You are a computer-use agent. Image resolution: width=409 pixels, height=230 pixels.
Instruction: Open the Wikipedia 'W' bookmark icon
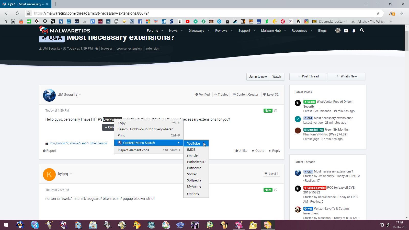pos(299,21)
